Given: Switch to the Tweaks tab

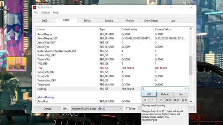Looking at the screenshot, I should click(x=109, y=21).
